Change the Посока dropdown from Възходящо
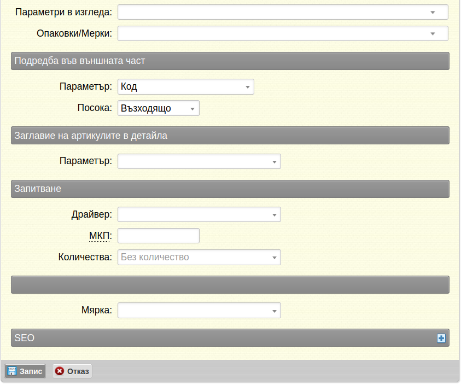Viewport: 461px width, 385px height. click(159, 108)
